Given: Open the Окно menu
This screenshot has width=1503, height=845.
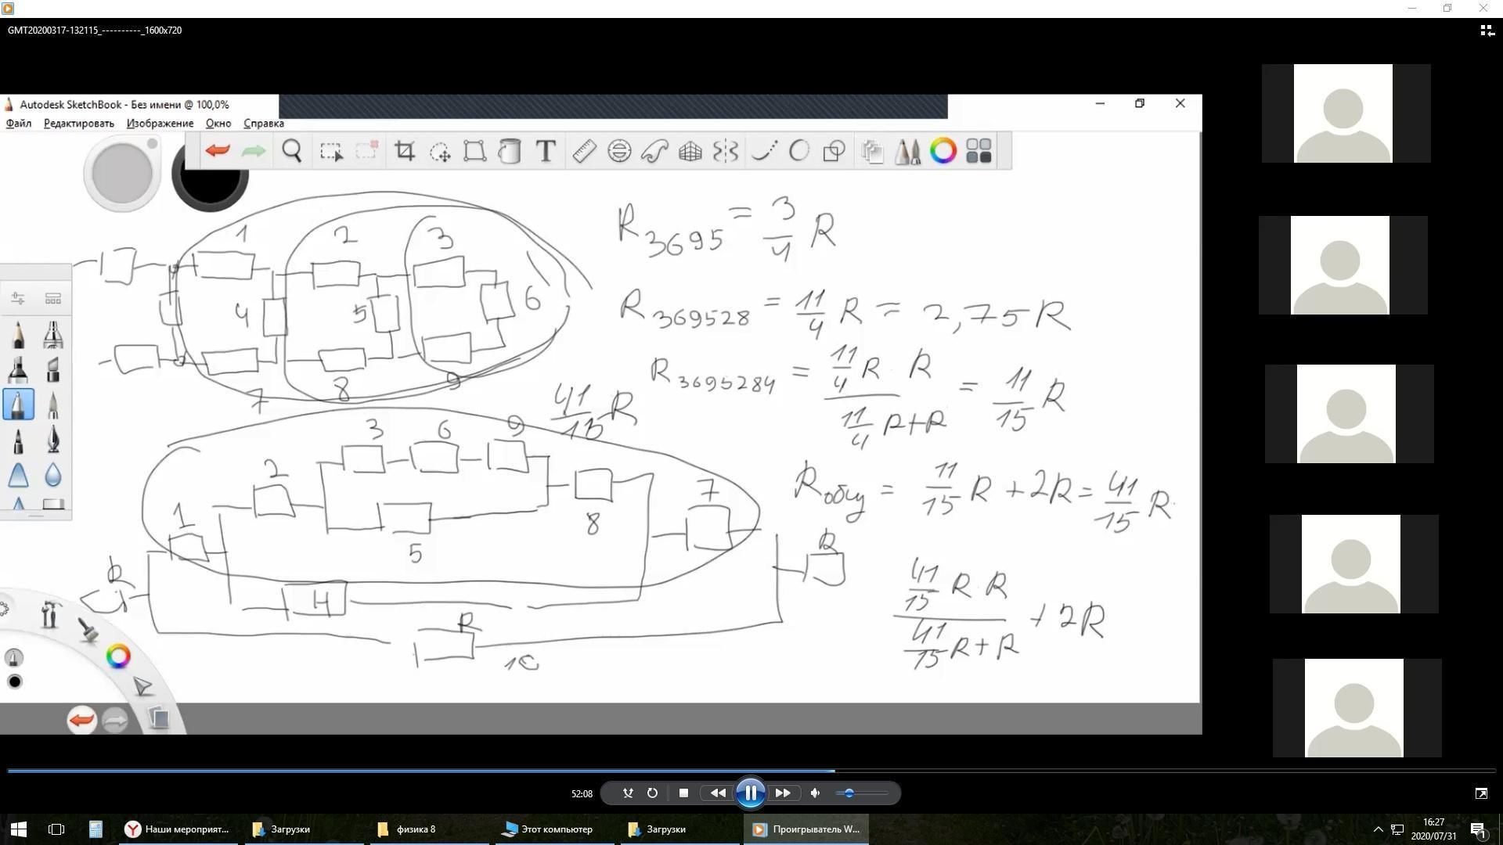Looking at the screenshot, I should pyautogui.click(x=218, y=124).
